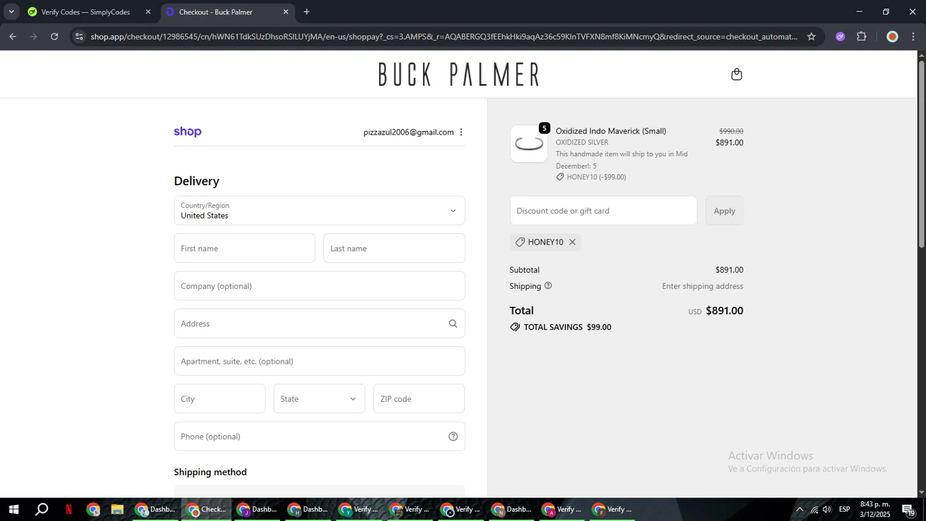Open the pinned Chrome taskbar icon
The image size is (926, 521).
[x=93, y=509]
